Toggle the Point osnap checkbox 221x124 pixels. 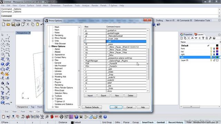[19, 112]
